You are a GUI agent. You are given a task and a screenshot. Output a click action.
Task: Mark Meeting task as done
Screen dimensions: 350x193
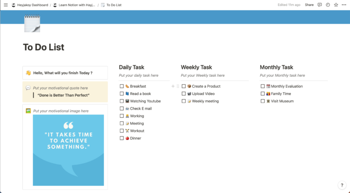pos(122,123)
